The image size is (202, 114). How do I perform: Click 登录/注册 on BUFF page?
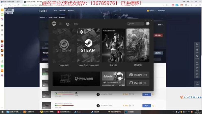tap(161, 11)
